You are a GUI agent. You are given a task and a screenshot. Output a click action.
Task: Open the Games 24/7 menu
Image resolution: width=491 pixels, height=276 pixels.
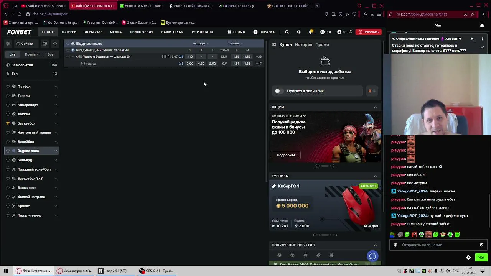pos(93,32)
